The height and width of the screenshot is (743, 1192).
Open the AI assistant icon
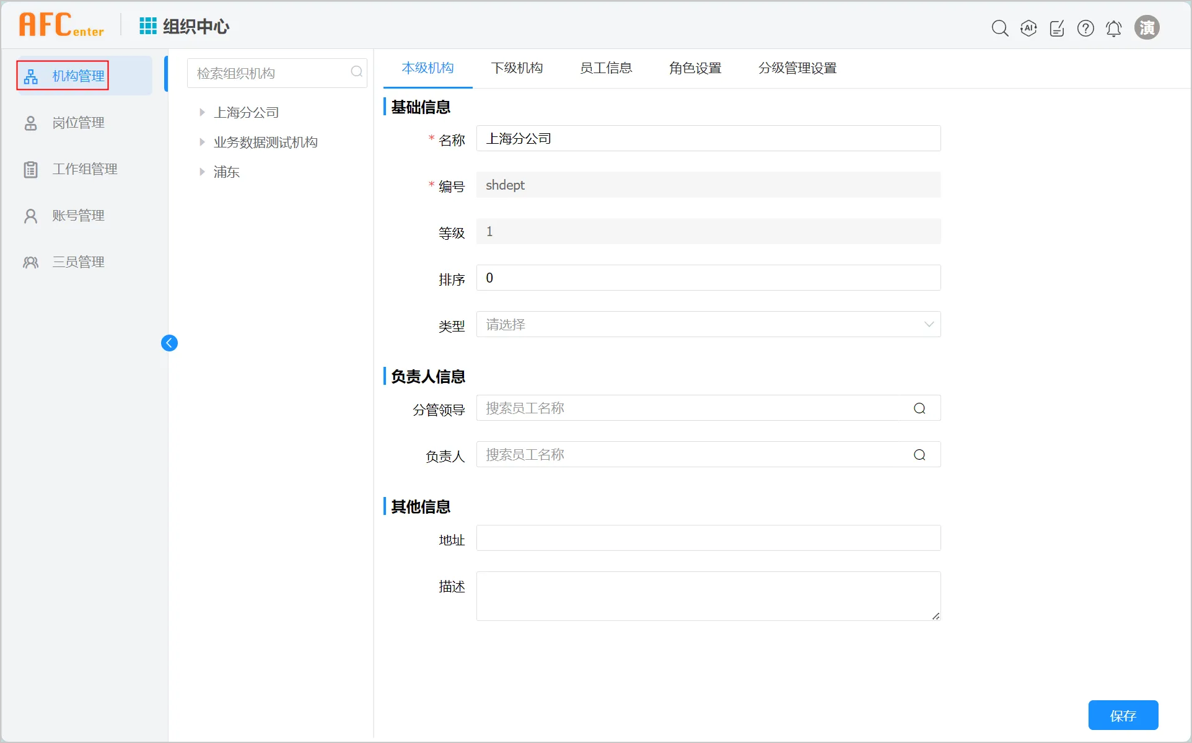[1028, 28]
